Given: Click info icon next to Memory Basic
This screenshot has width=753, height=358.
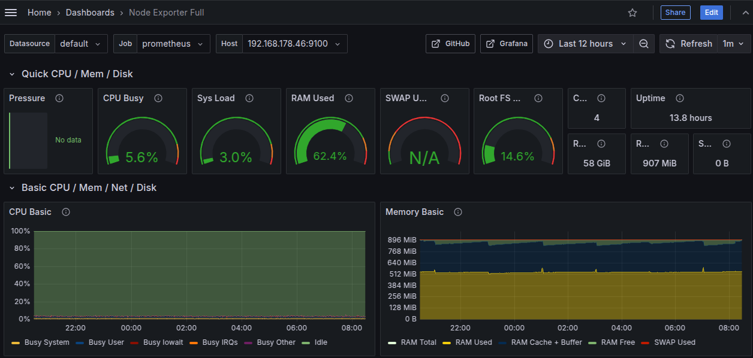Looking at the screenshot, I should (x=458, y=212).
